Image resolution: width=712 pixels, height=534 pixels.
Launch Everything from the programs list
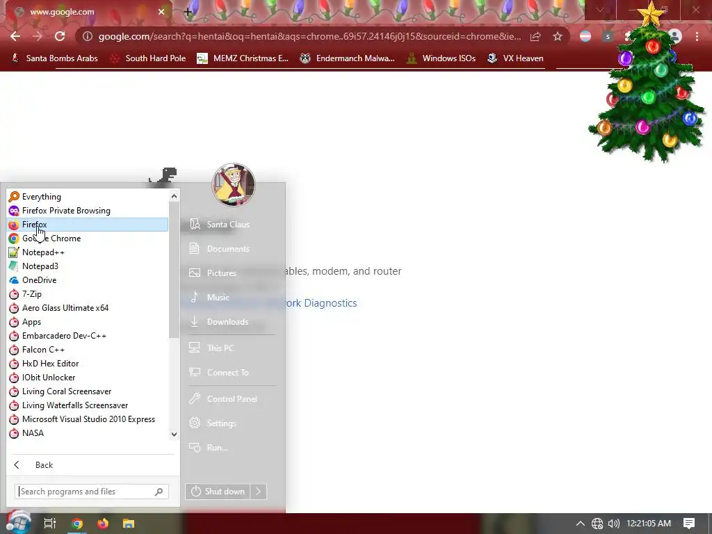pyautogui.click(x=87, y=197)
